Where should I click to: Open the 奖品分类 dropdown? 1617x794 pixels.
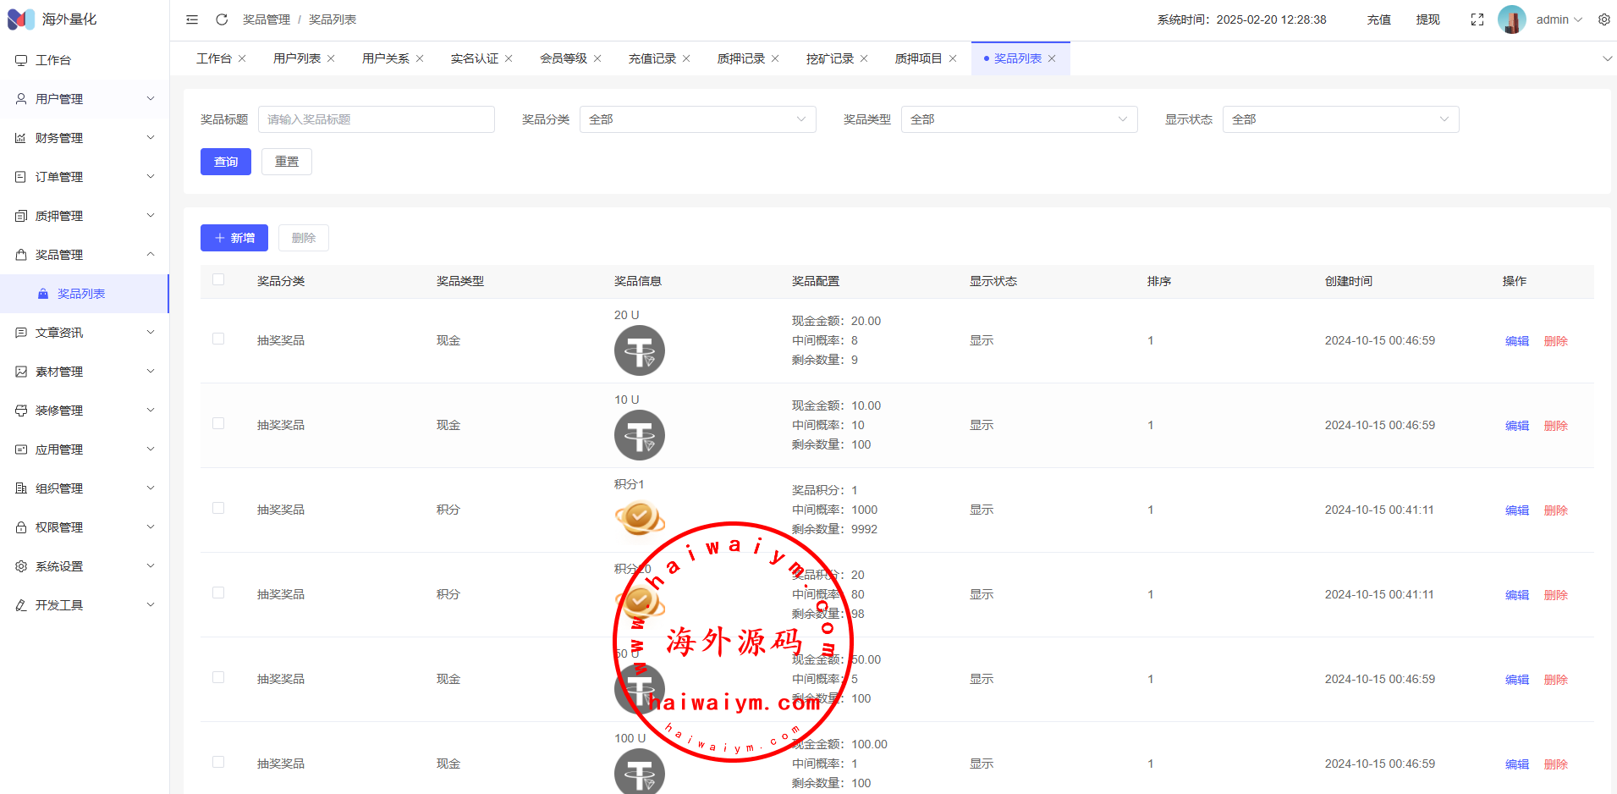coord(697,119)
